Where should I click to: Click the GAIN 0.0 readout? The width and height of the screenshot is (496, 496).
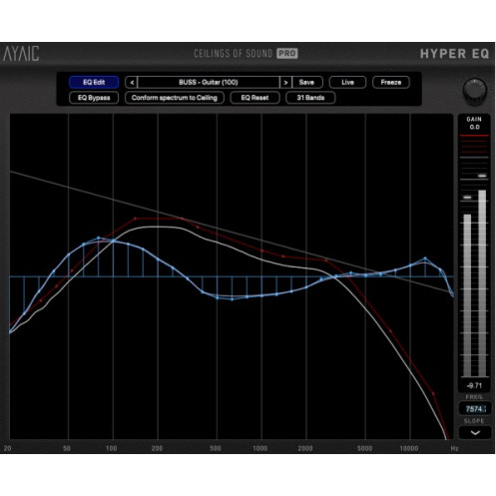474,123
